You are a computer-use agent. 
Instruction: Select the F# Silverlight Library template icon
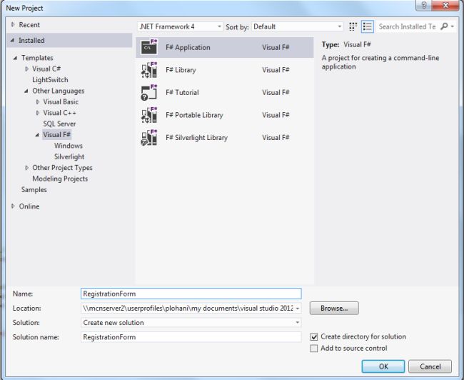coord(149,137)
